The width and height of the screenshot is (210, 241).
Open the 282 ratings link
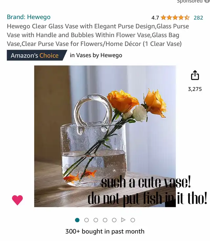198,18
